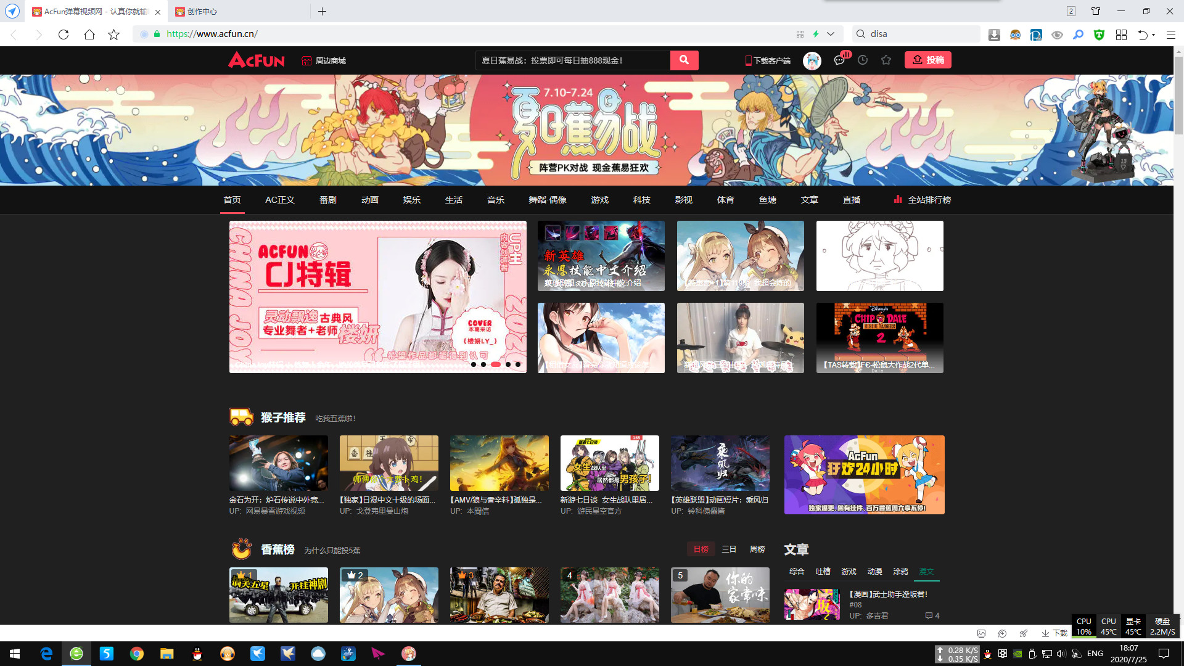Open favorites star icon in AcFun header
Screen dimensions: 1184x666
click(886, 60)
